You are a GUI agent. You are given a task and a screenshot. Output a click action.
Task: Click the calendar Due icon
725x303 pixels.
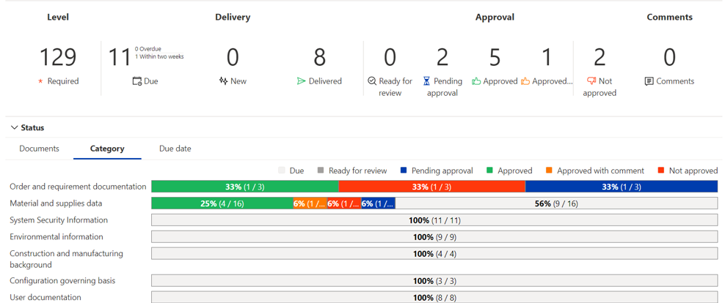(x=136, y=81)
